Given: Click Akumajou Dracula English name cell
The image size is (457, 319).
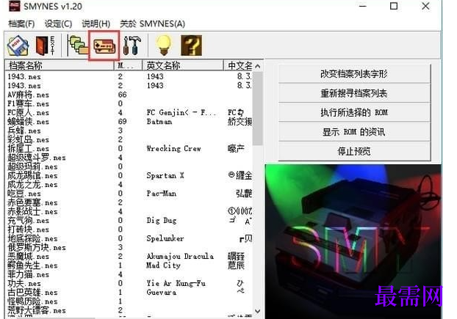Looking at the screenshot, I should click(180, 257).
